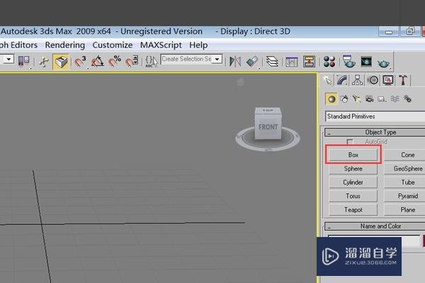Collapse the Name and Color rollout

click(375, 226)
